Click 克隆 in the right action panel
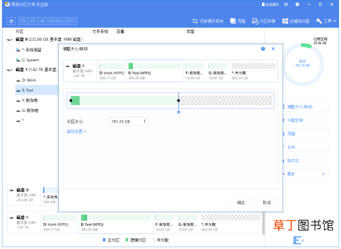 tap(305, 134)
